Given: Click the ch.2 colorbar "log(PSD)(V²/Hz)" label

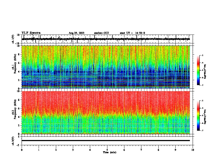Looking at the screenshot, I should (x=205, y=117).
